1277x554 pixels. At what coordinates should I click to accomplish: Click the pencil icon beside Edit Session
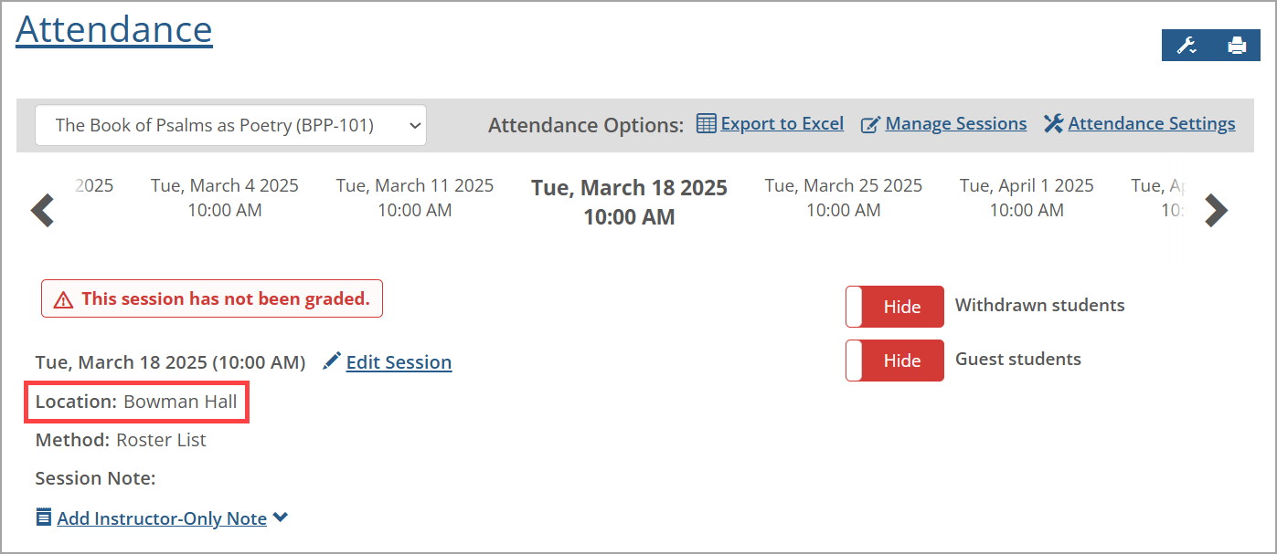332,361
